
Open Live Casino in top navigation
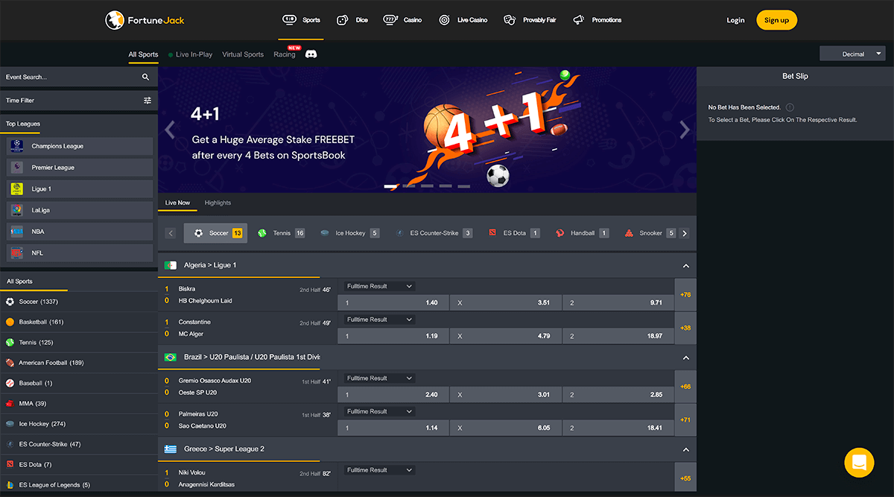(x=463, y=20)
